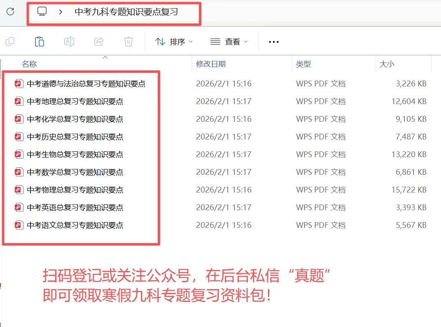Click the WPS PDF icon beside 中考数学总复习专题知识要点

pos(19,172)
